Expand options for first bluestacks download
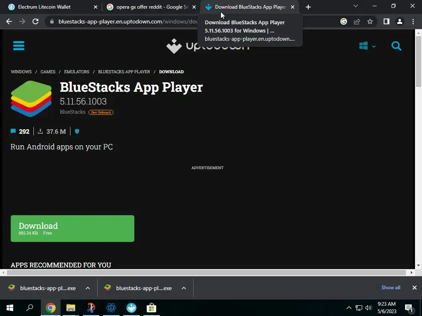The image size is (422, 316). [88, 288]
